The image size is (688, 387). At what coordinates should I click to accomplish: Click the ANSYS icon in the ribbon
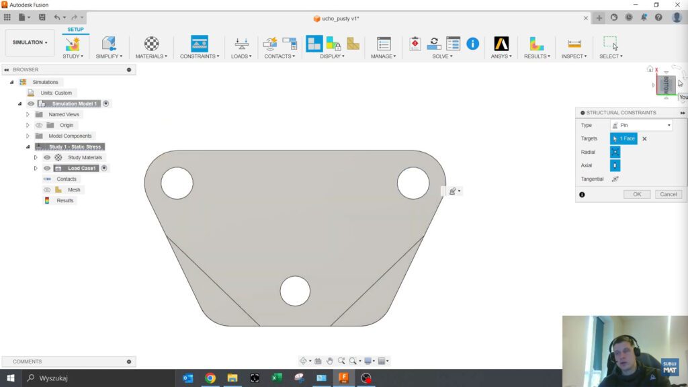tap(502, 44)
